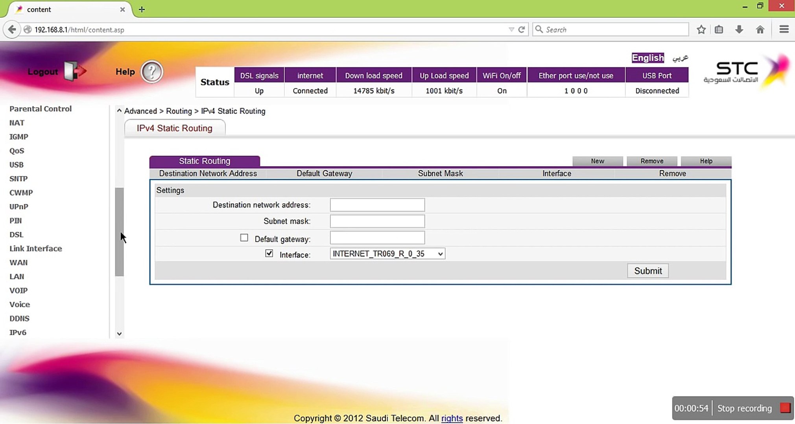795x424 pixels.
Task: Enable the Default gateway checkbox
Action: click(x=244, y=238)
